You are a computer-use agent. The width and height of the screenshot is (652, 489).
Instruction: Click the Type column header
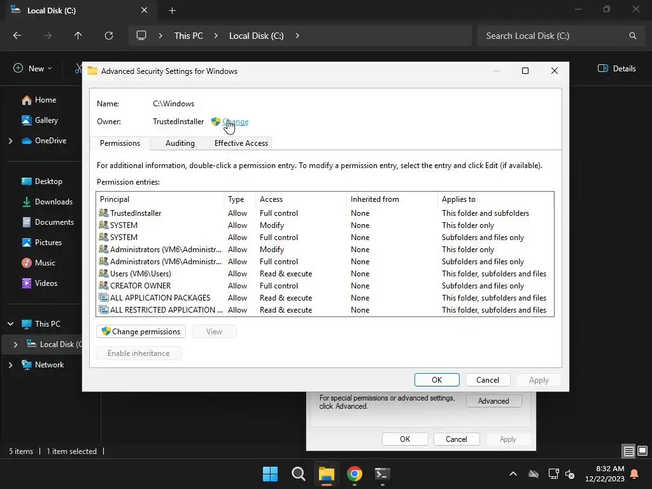240,199
